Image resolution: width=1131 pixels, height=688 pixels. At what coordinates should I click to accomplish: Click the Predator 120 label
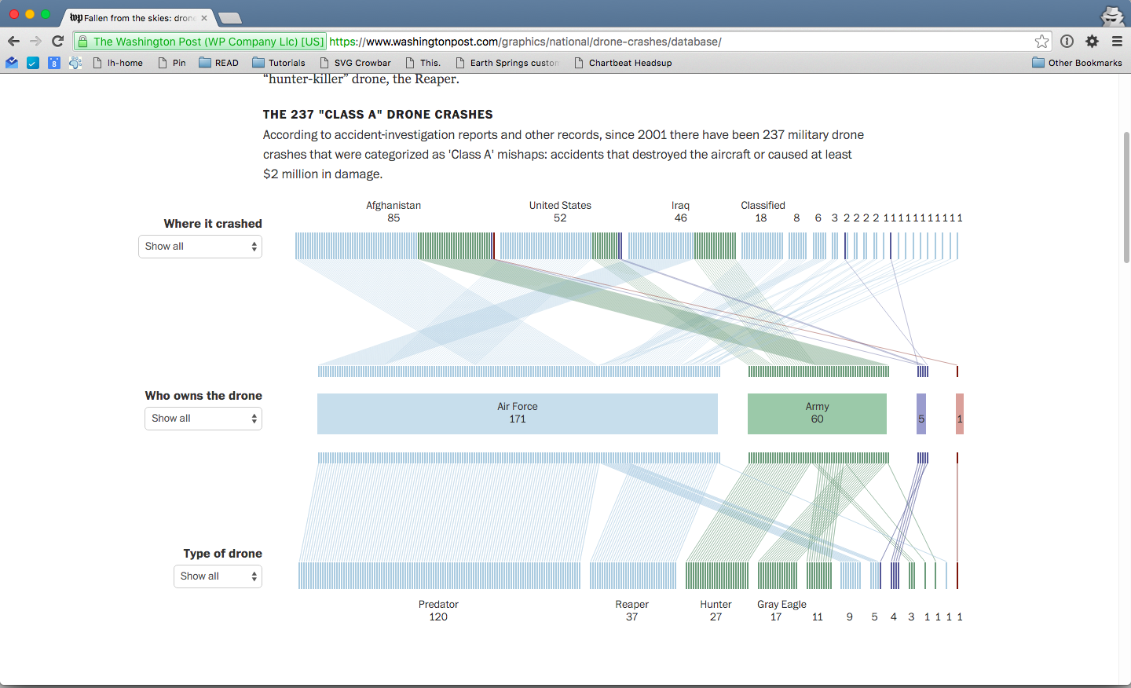point(438,611)
